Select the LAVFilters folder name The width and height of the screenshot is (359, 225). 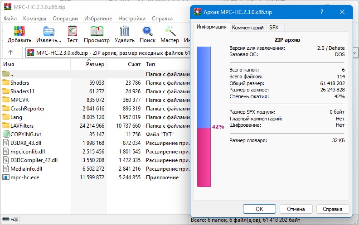22,125
